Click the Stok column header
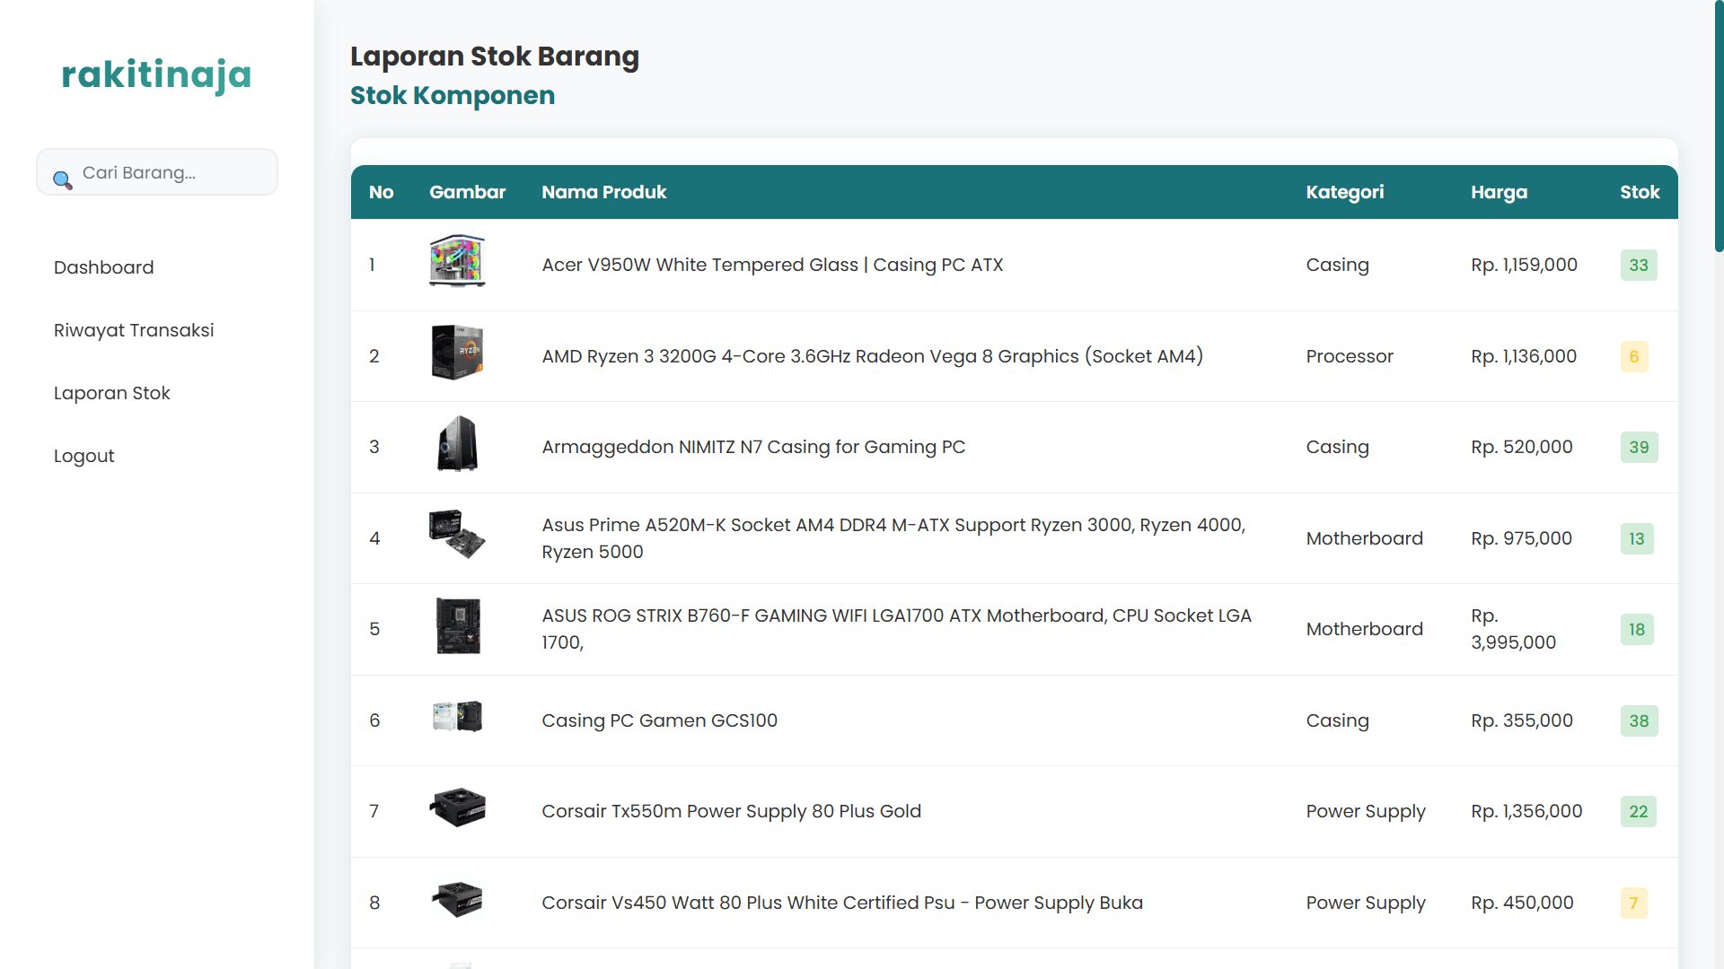 tap(1640, 192)
